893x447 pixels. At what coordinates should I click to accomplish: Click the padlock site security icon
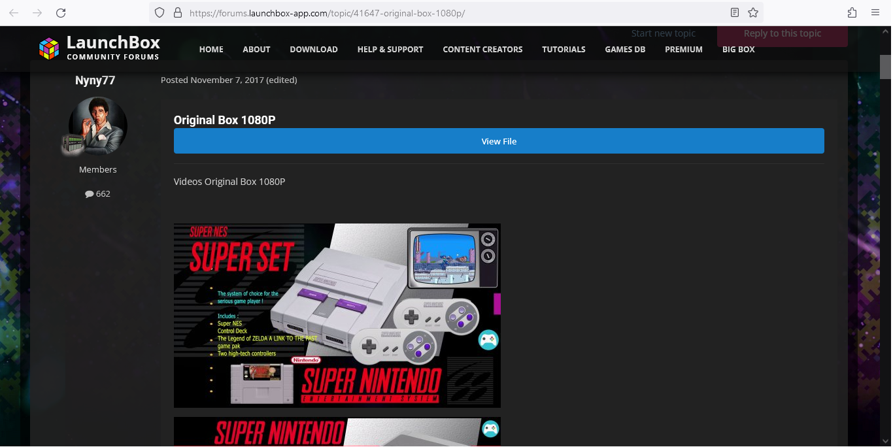pyautogui.click(x=177, y=13)
